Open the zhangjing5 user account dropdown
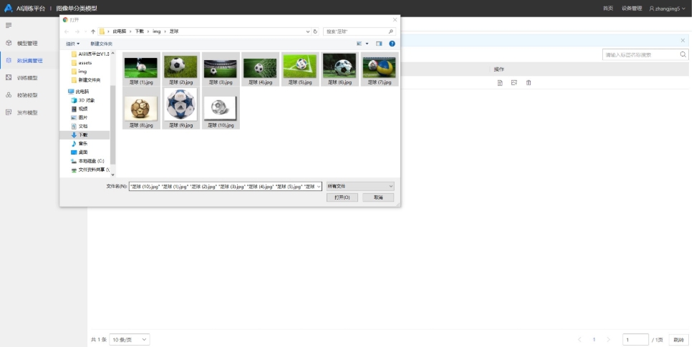The image size is (694, 347). click(668, 8)
